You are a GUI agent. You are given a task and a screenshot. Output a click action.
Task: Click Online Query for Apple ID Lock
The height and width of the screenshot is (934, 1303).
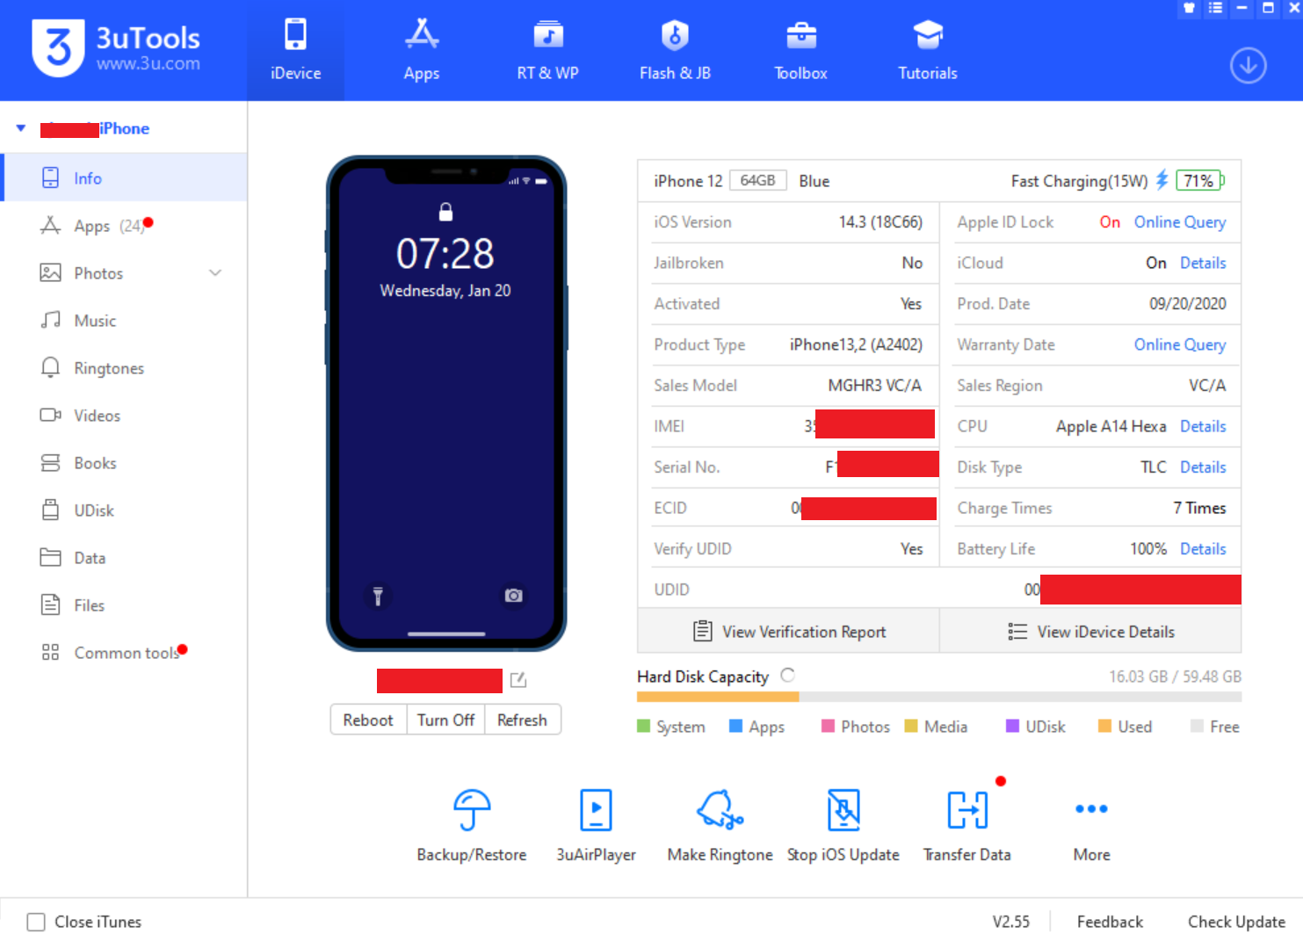tap(1179, 222)
